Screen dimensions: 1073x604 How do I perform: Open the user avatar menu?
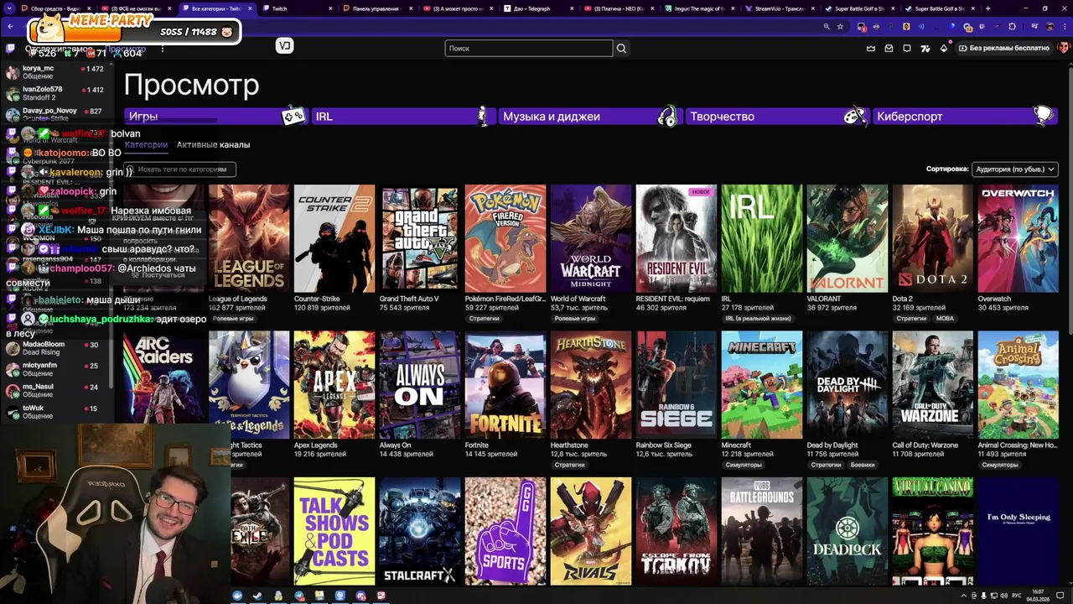[1063, 48]
